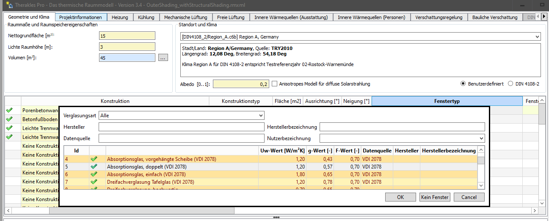Open Innere Wärmequellen (Personen) tab
Image resolution: width=549 pixels, height=221 pixels.
coord(371,17)
